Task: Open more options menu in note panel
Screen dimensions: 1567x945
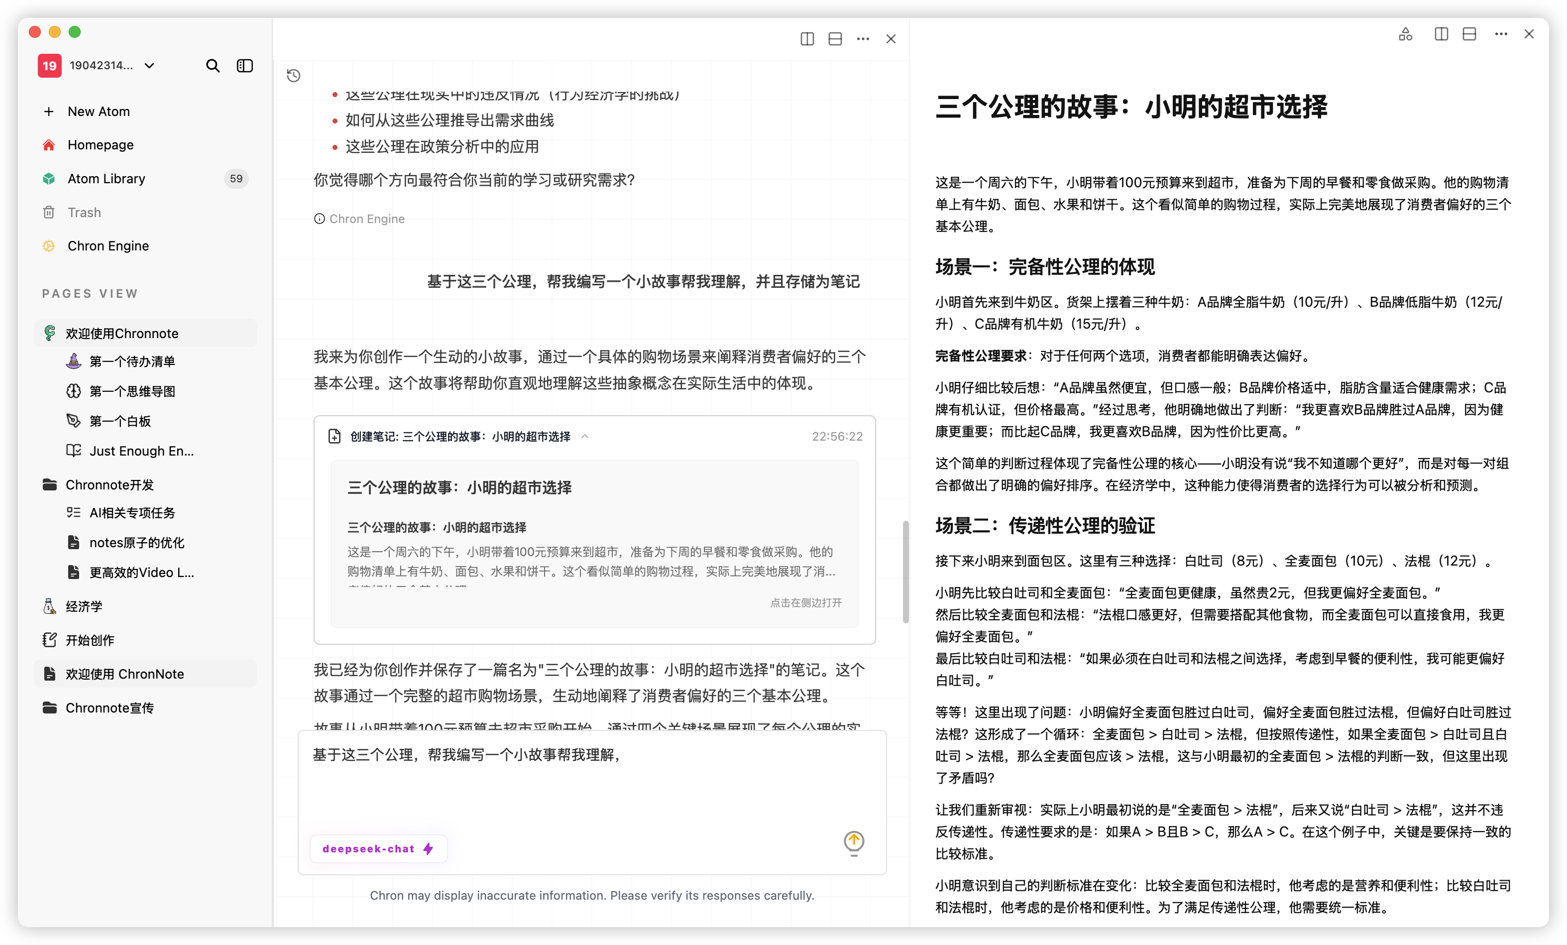Action: 1501,34
